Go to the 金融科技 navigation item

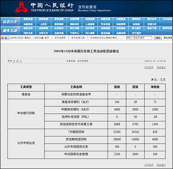[x=28, y=24]
